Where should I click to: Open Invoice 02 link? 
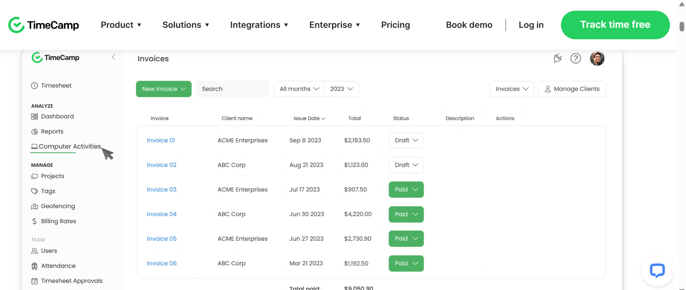coord(161,165)
